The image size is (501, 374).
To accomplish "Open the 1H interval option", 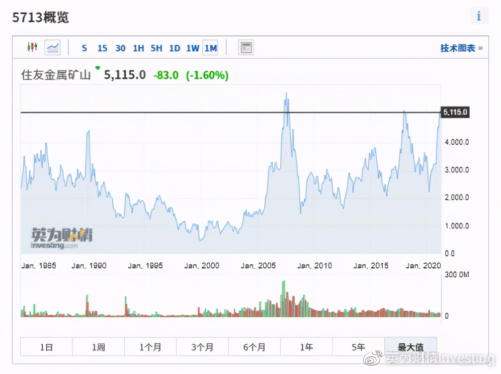I will click(139, 48).
